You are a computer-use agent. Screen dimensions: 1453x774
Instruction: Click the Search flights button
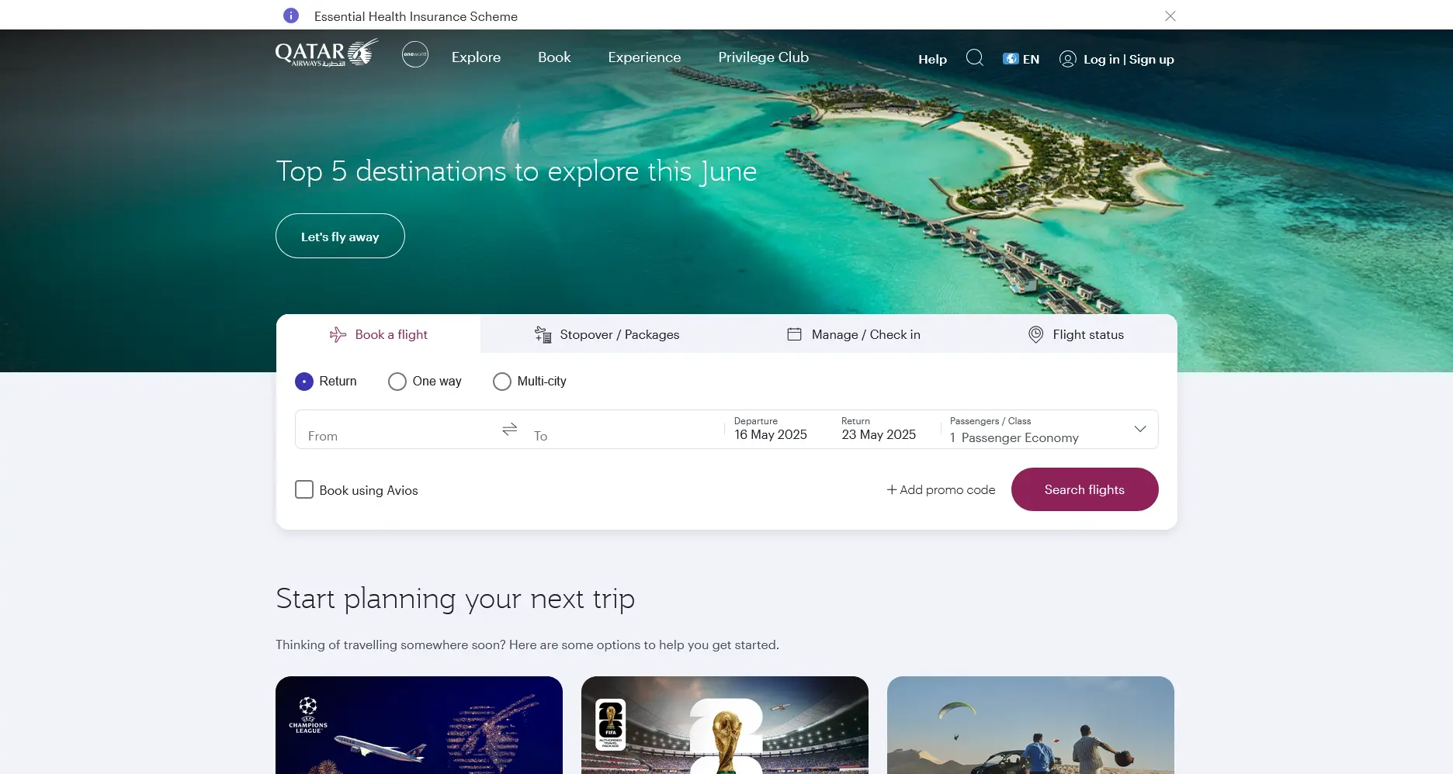pos(1084,489)
